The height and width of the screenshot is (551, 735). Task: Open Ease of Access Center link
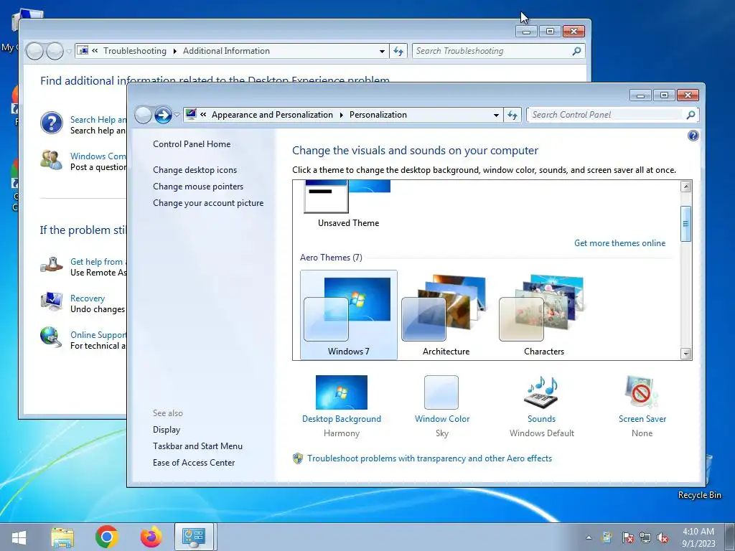[x=194, y=463]
